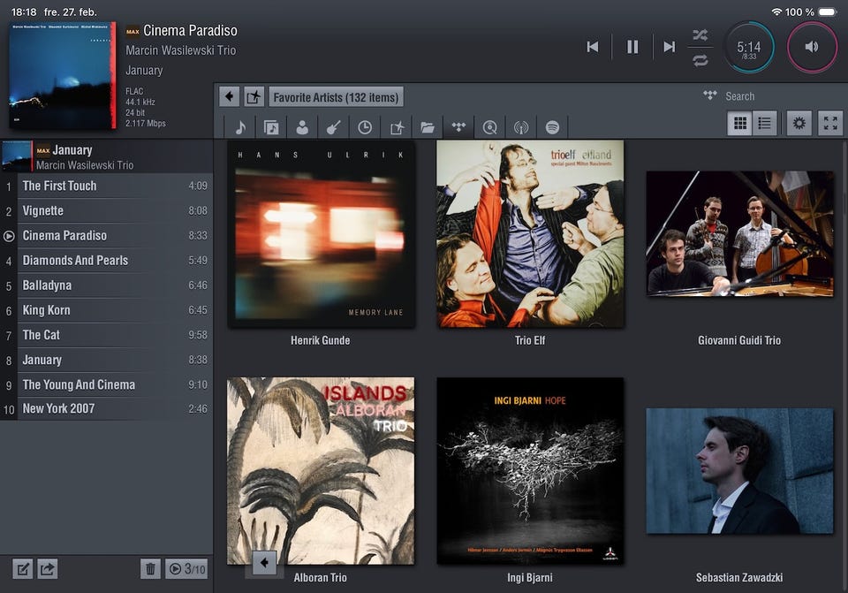Switch to list view layout
Screen dimensions: 848x593
[765, 124]
